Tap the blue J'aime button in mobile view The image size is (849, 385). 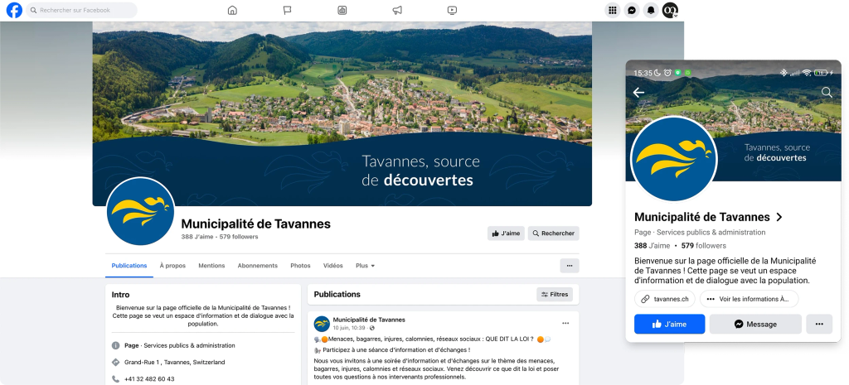pos(670,324)
